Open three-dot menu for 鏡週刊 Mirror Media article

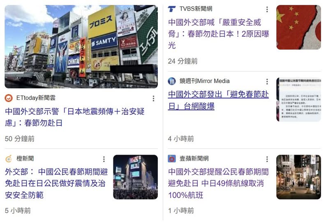click(267, 81)
